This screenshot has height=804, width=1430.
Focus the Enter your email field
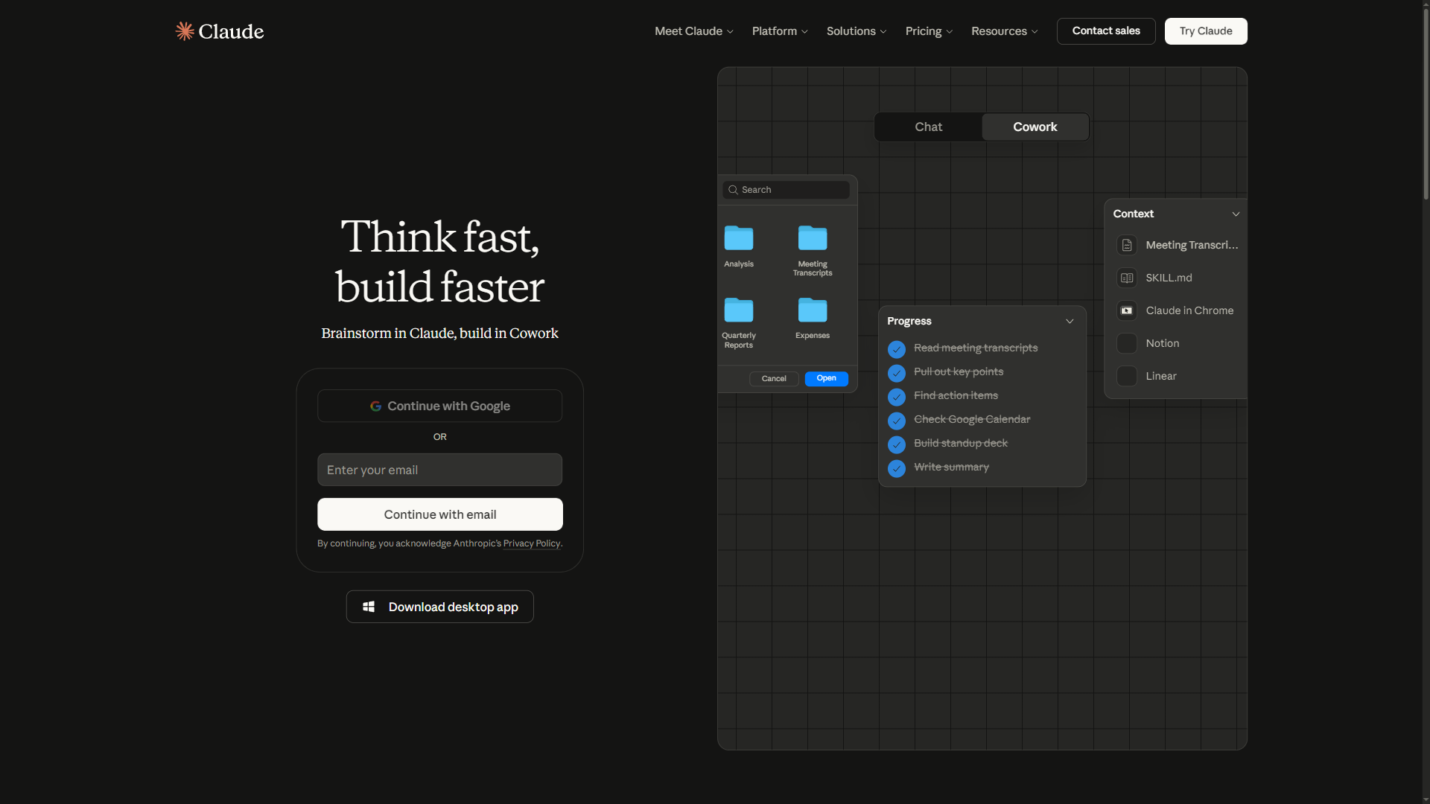439,470
